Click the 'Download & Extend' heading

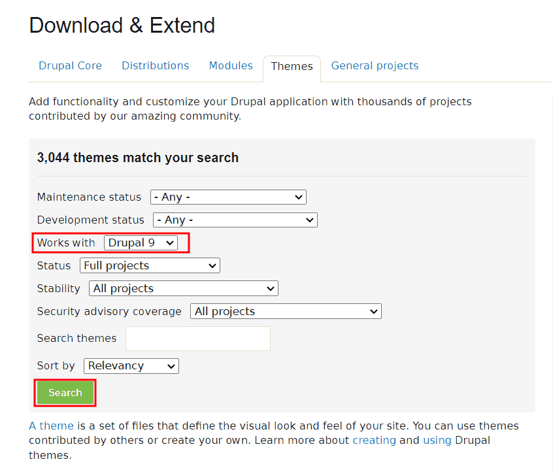(x=122, y=25)
